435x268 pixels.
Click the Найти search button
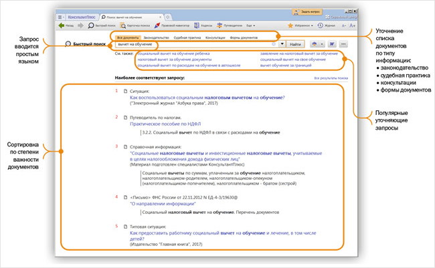[x=296, y=43]
